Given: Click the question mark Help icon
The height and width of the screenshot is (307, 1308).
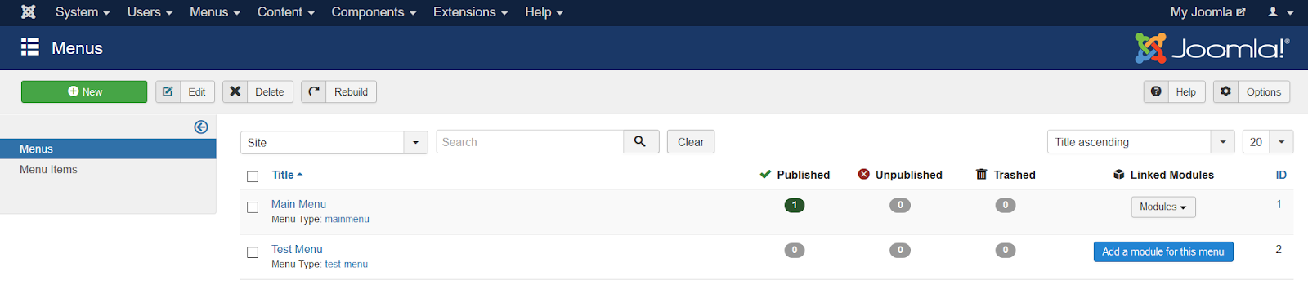Looking at the screenshot, I should 1156,91.
